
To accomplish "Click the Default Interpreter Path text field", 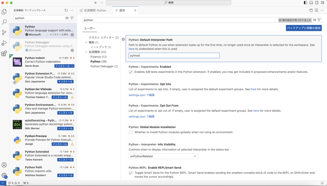I will (174, 56).
